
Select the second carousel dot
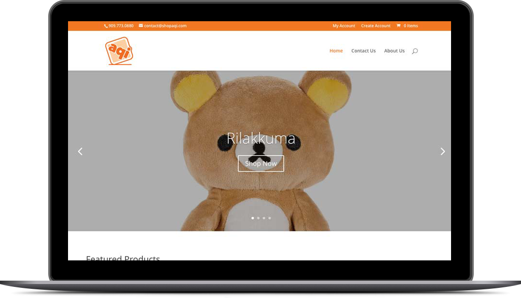pyautogui.click(x=258, y=218)
